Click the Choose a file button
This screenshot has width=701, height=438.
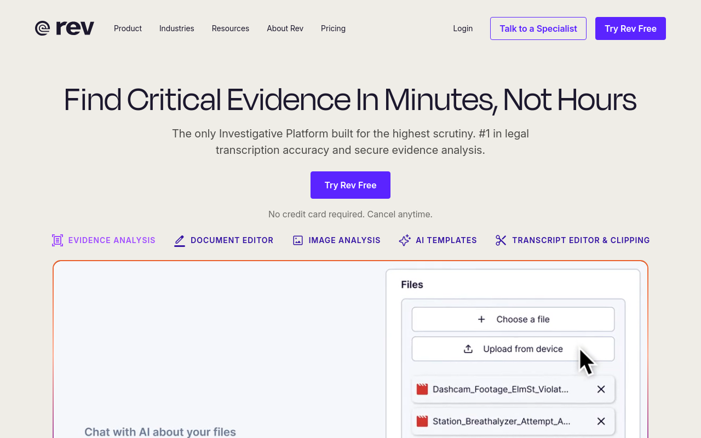click(513, 319)
